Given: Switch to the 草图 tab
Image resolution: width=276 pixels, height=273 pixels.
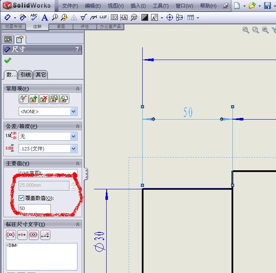Looking at the screenshot, I should point(61,27).
